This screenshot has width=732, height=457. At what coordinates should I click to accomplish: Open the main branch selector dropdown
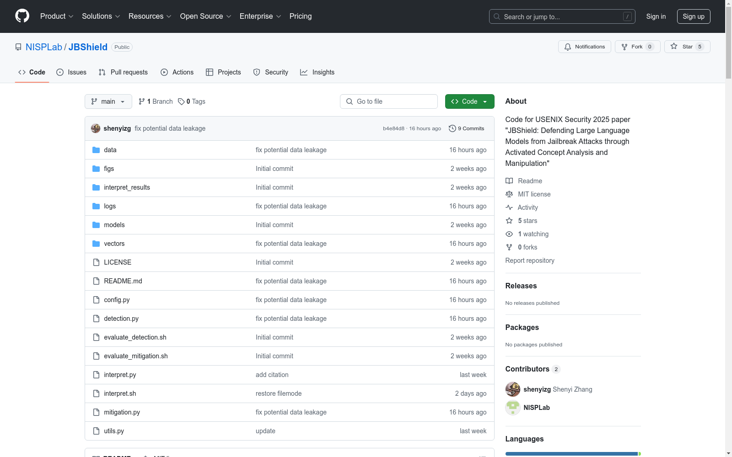[108, 101]
